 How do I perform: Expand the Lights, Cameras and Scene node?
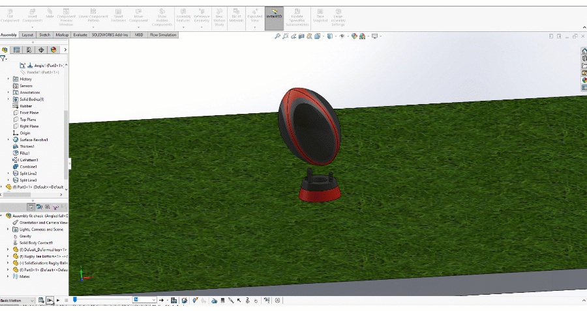[x=8, y=230]
